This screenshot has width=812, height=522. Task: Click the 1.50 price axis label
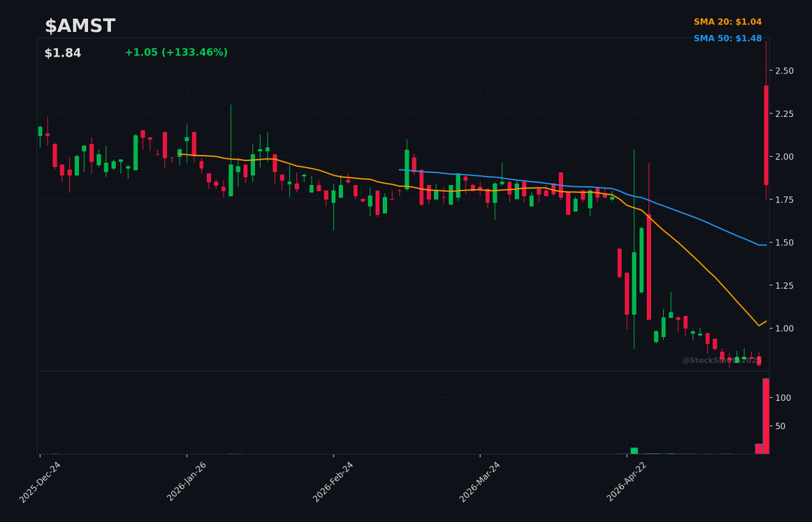(784, 243)
